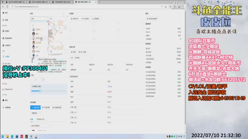Click the apply artifact set button
Image resolution: width=248 pixels, height=139 pixels.
(x=95, y=19)
